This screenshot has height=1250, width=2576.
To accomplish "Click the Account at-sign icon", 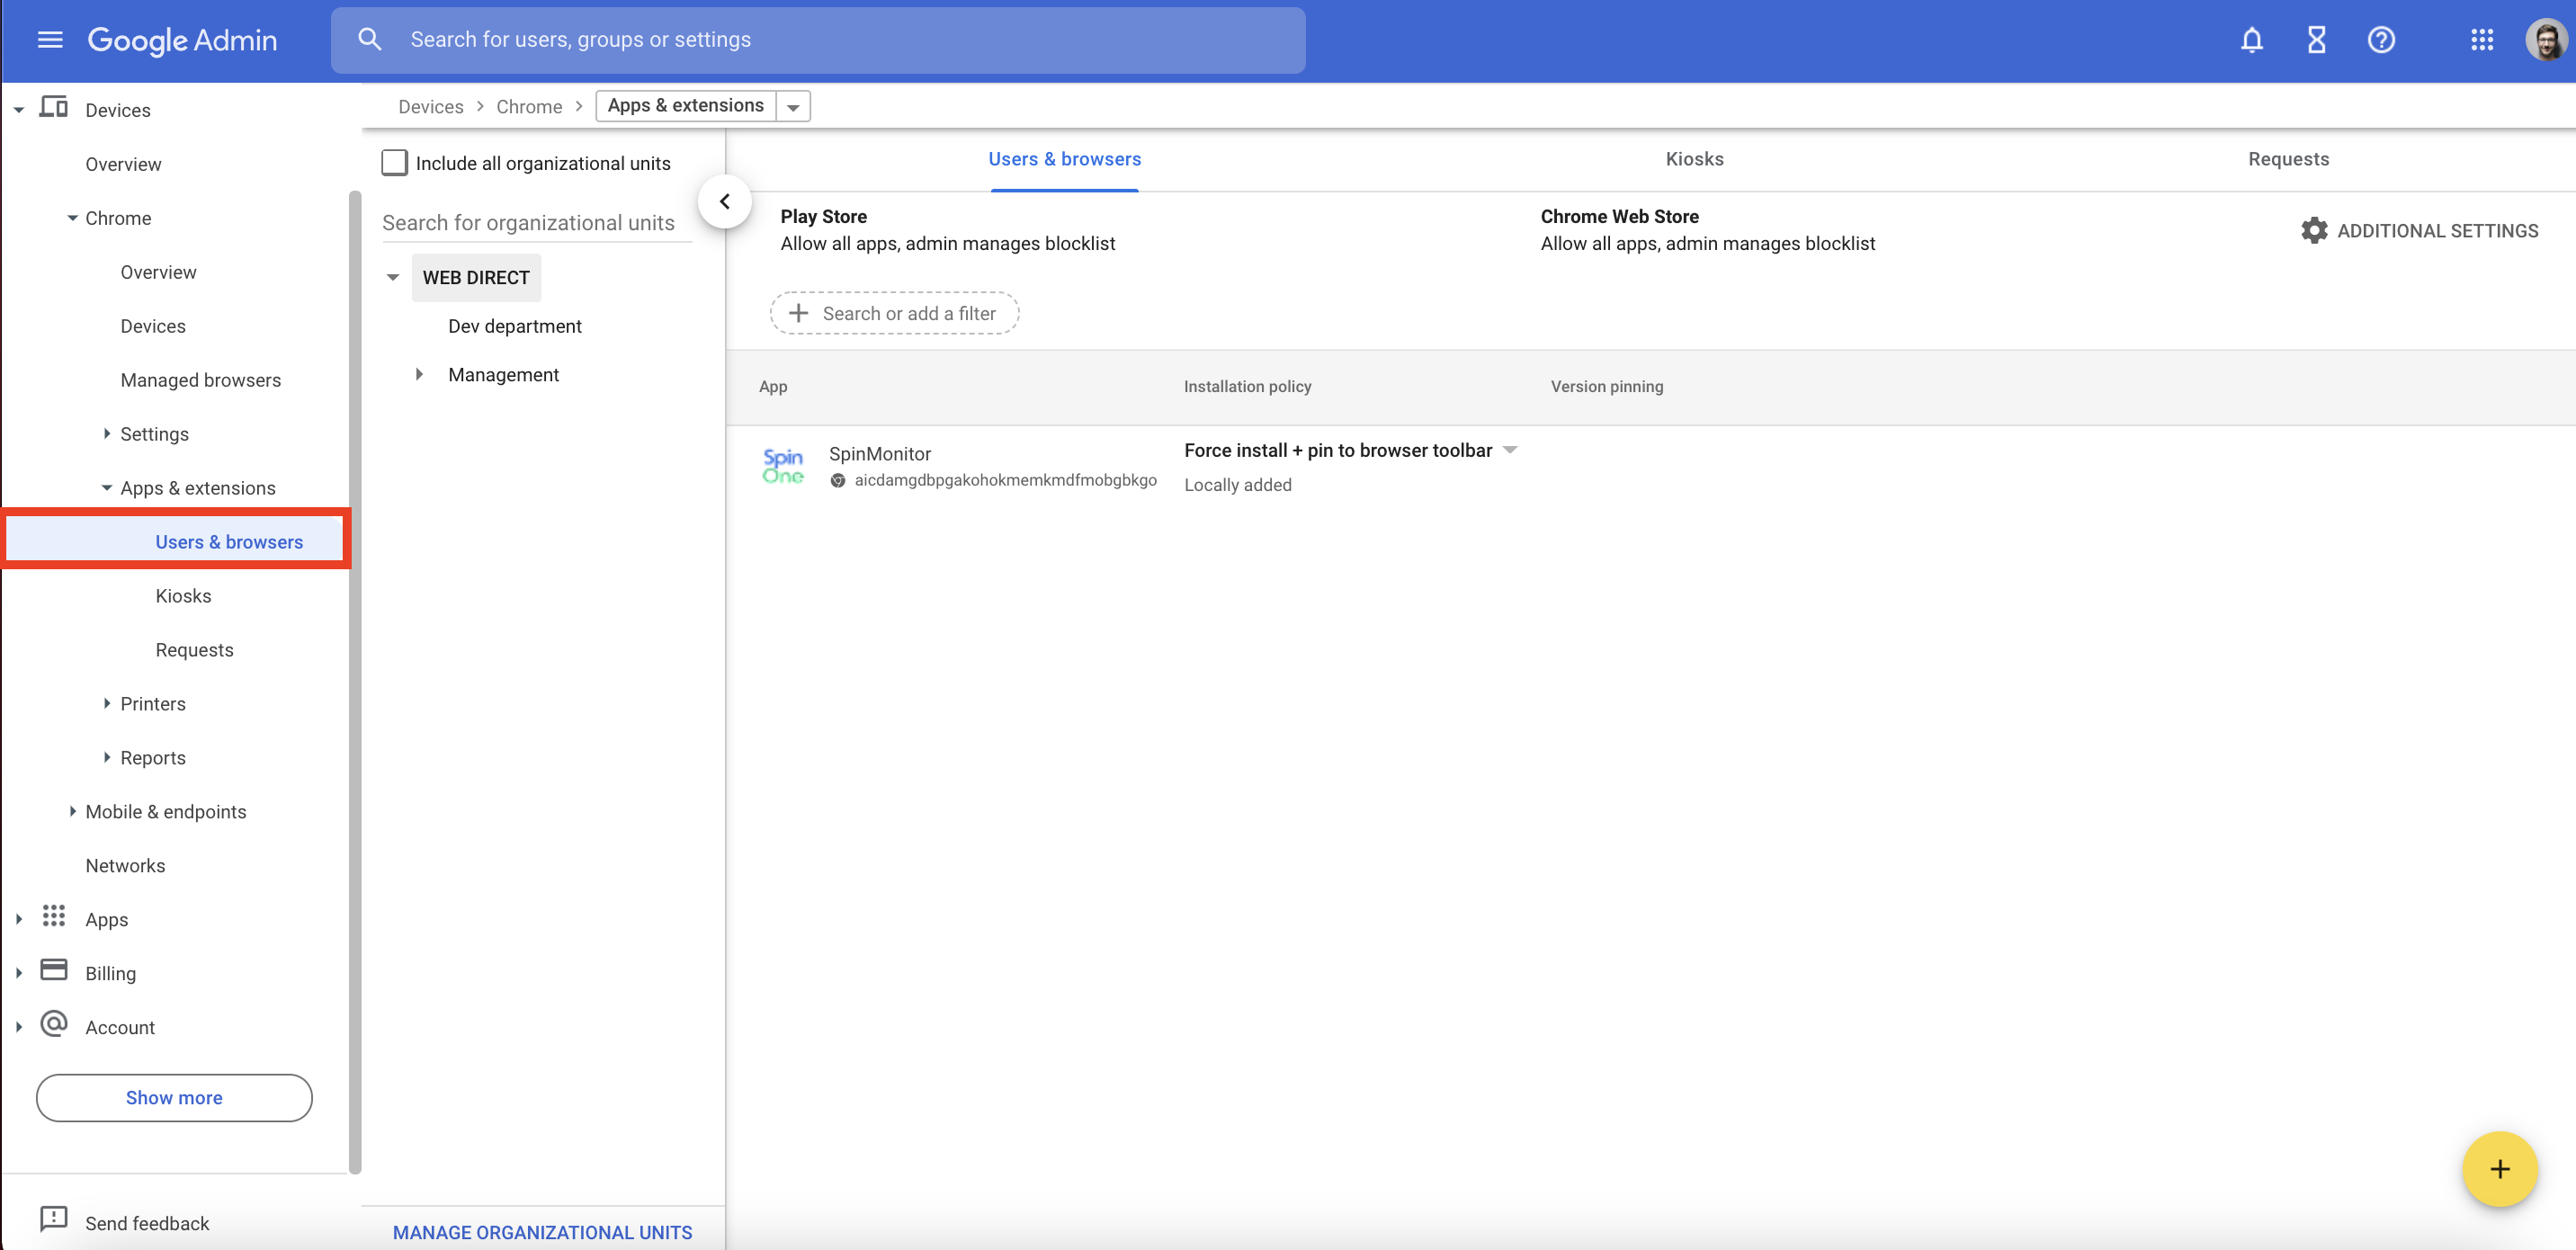I will coord(53,1024).
